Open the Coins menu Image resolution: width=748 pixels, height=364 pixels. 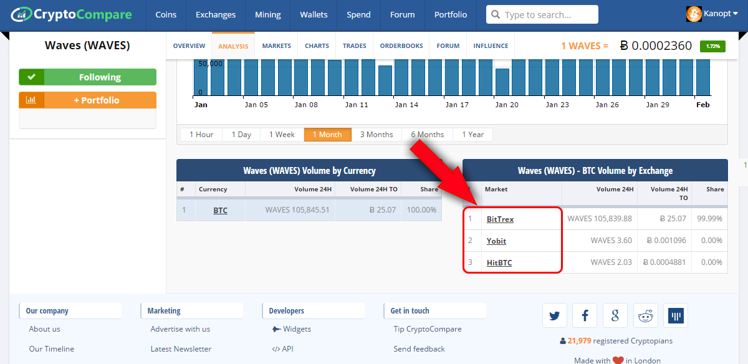click(166, 14)
